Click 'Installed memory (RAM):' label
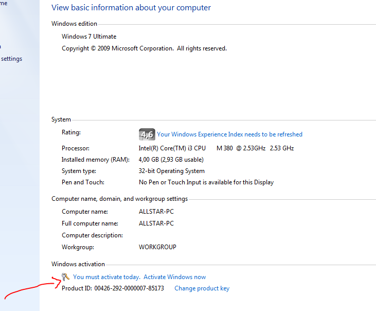The image size is (376, 311). [96, 160]
